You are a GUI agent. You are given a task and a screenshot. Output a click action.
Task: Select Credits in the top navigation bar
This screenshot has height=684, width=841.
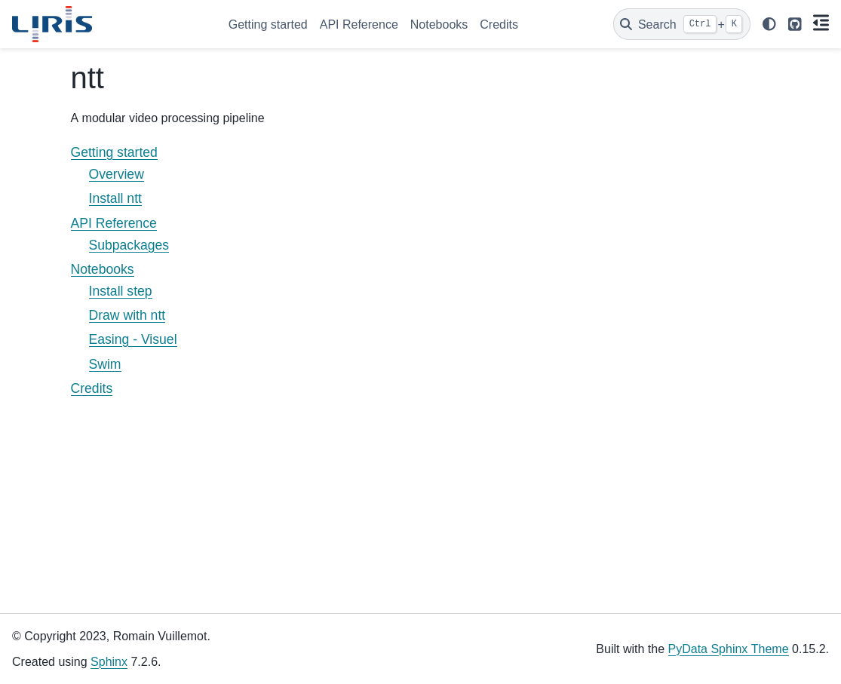499,24
